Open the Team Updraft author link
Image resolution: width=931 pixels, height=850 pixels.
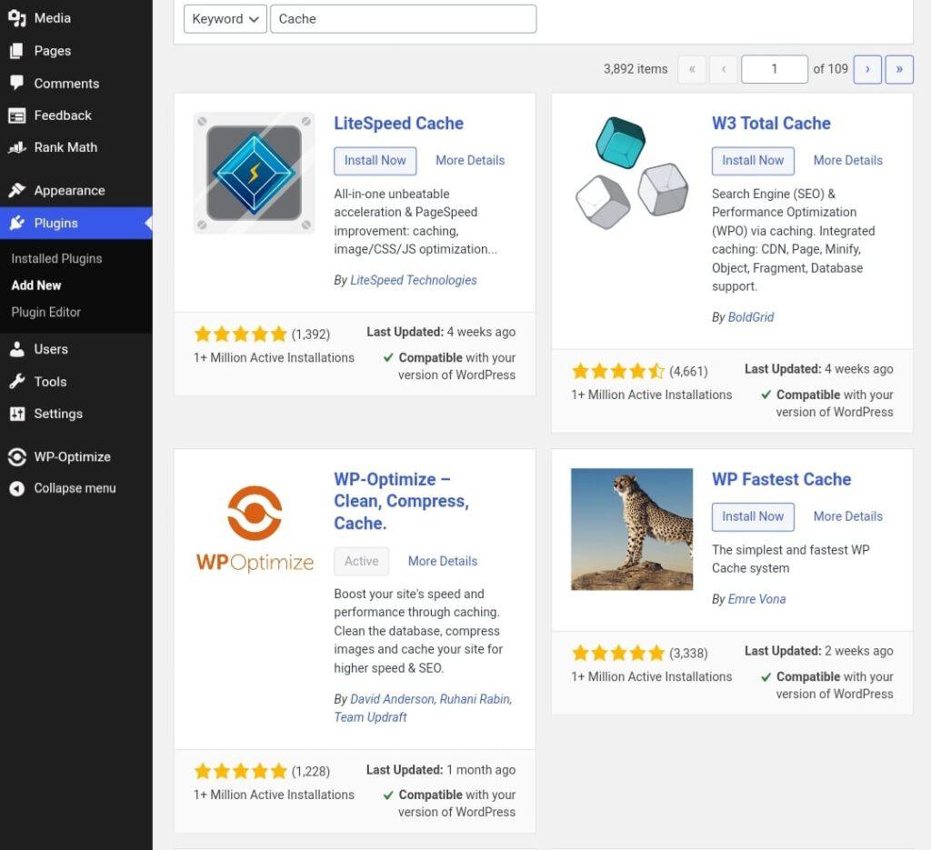[x=370, y=717]
